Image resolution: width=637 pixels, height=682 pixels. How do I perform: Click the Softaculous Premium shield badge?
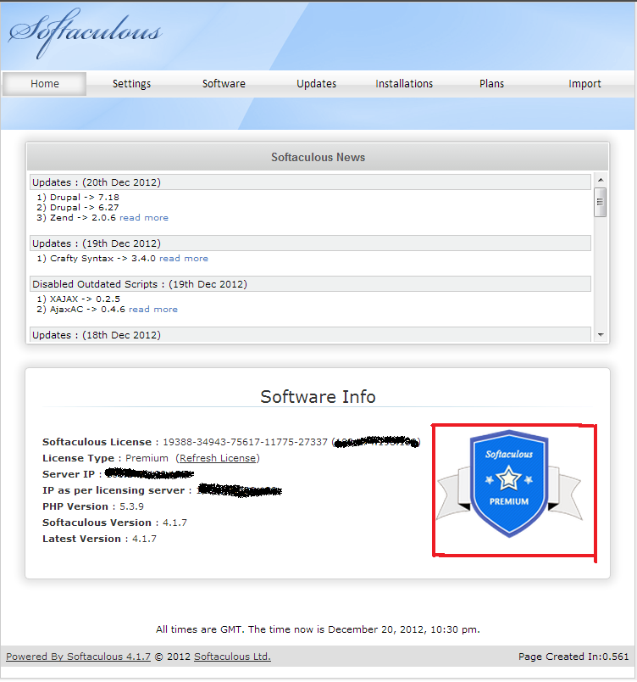point(509,484)
